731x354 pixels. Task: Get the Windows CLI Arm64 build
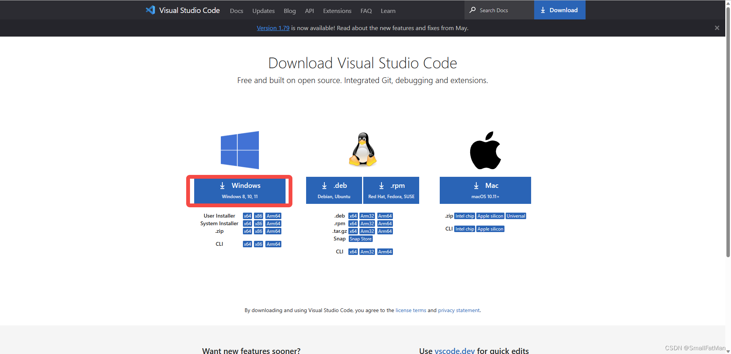tap(273, 244)
